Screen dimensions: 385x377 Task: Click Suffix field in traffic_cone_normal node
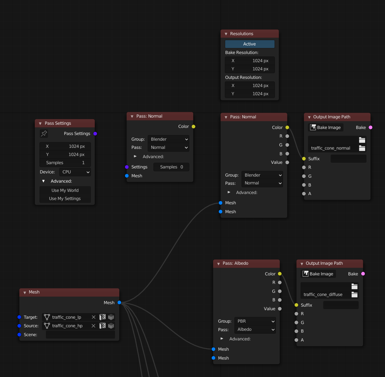point(348,159)
